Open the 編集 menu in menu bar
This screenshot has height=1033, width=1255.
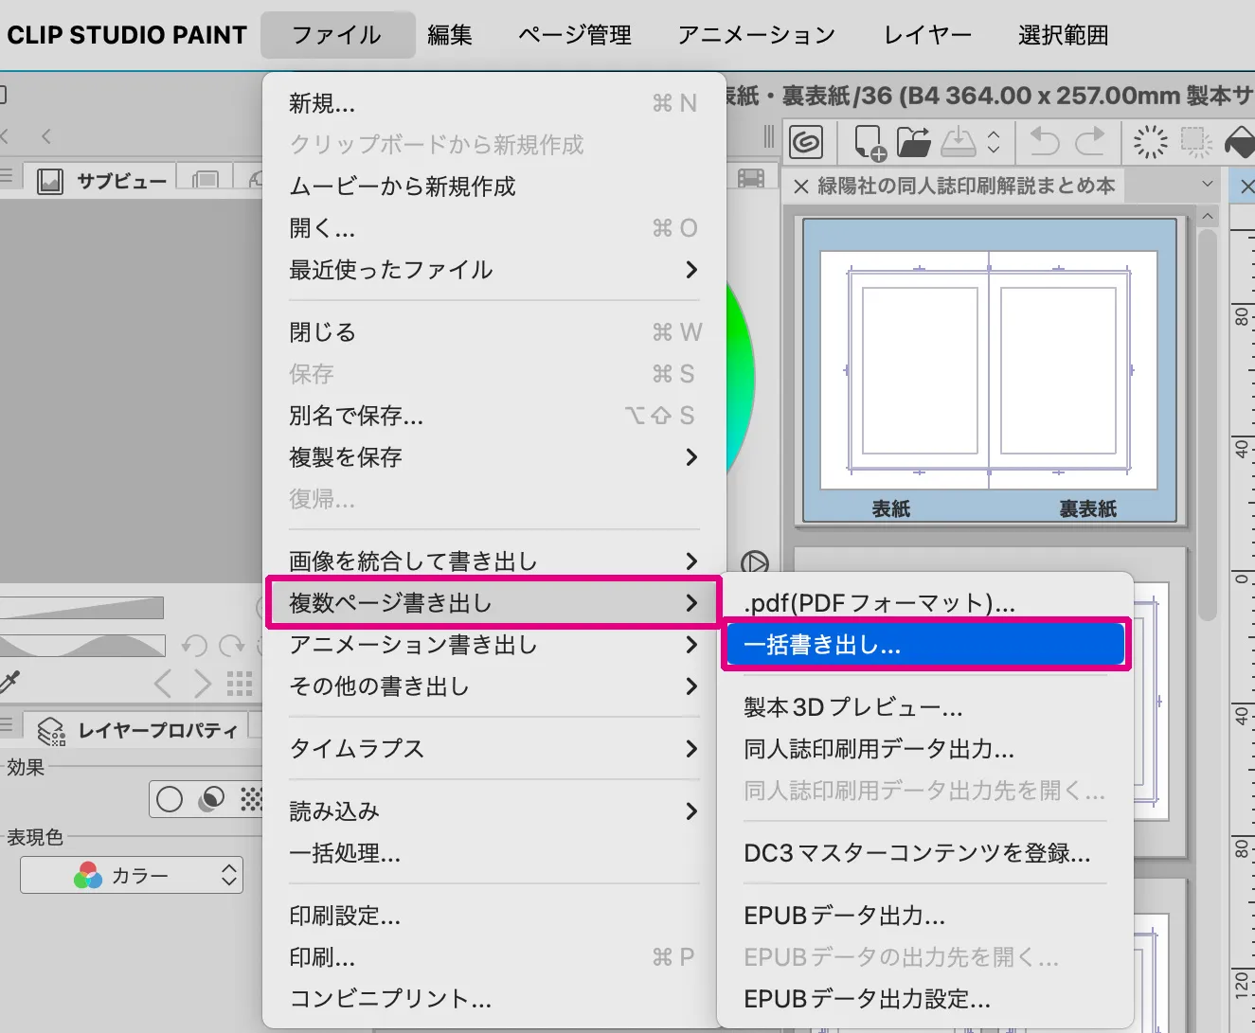click(x=450, y=35)
